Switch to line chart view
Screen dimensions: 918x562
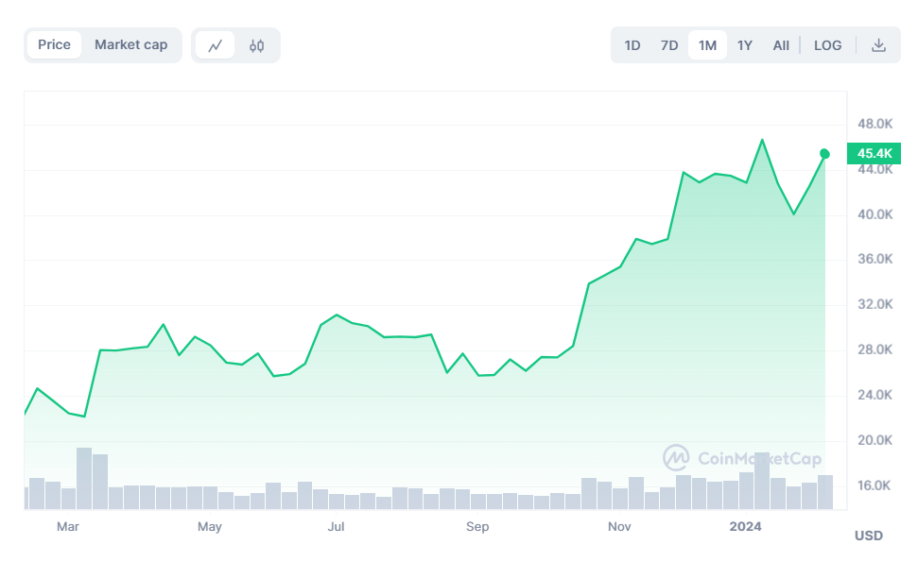(x=216, y=45)
